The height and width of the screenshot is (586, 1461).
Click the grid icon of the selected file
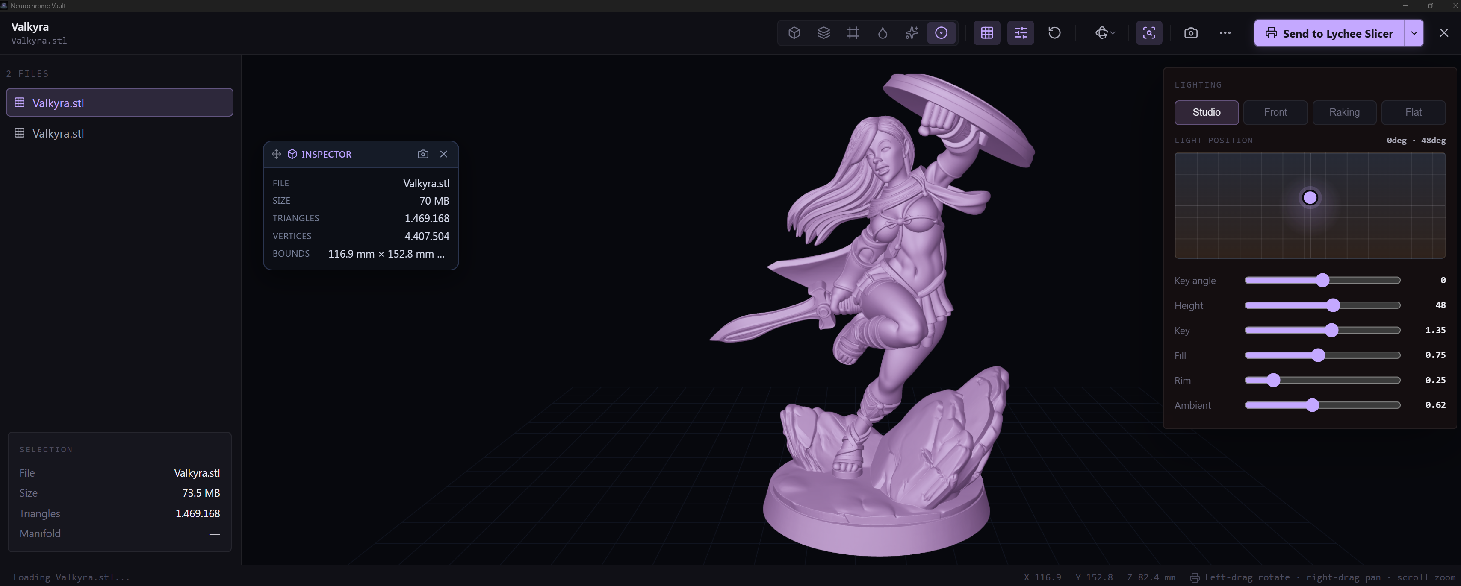[19, 102]
